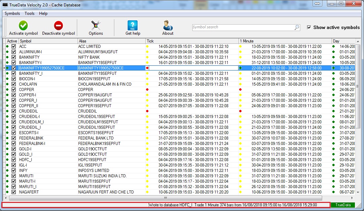Viewport: 364px width, 211px height.
Task: Open Options tools icon
Action: pyautogui.click(x=96, y=25)
